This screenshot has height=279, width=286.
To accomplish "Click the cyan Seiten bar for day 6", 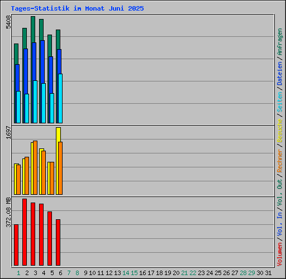I will 60,98.
